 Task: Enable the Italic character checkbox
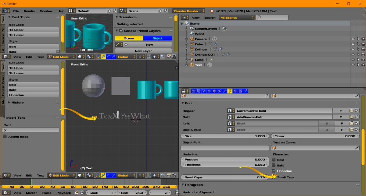click(x=274, y=165)
